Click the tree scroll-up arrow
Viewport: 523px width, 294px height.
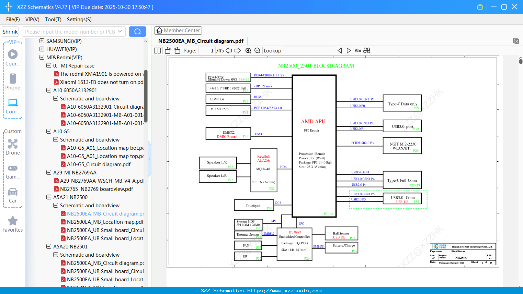click(146, 41)
